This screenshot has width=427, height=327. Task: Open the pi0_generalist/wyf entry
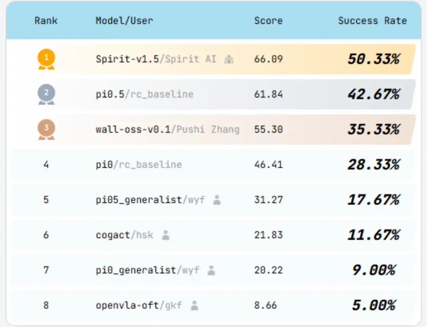point(147,270)
